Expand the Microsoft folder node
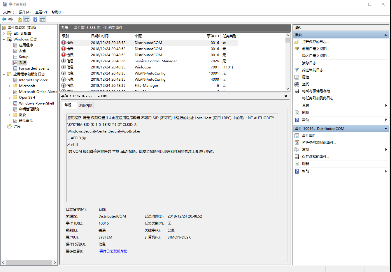This screenshot has height=272, width=391. coord(9,86)
